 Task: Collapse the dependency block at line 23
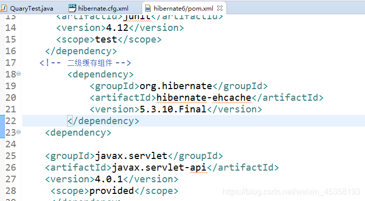(x=19, y=132)
